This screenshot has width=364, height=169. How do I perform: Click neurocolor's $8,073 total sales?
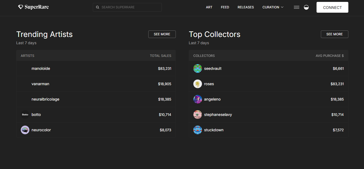pyautogui.click(x=166, y=130)
